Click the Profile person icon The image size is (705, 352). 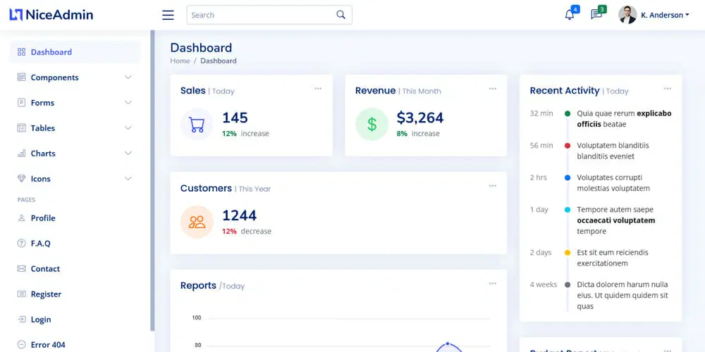[21, 218]
